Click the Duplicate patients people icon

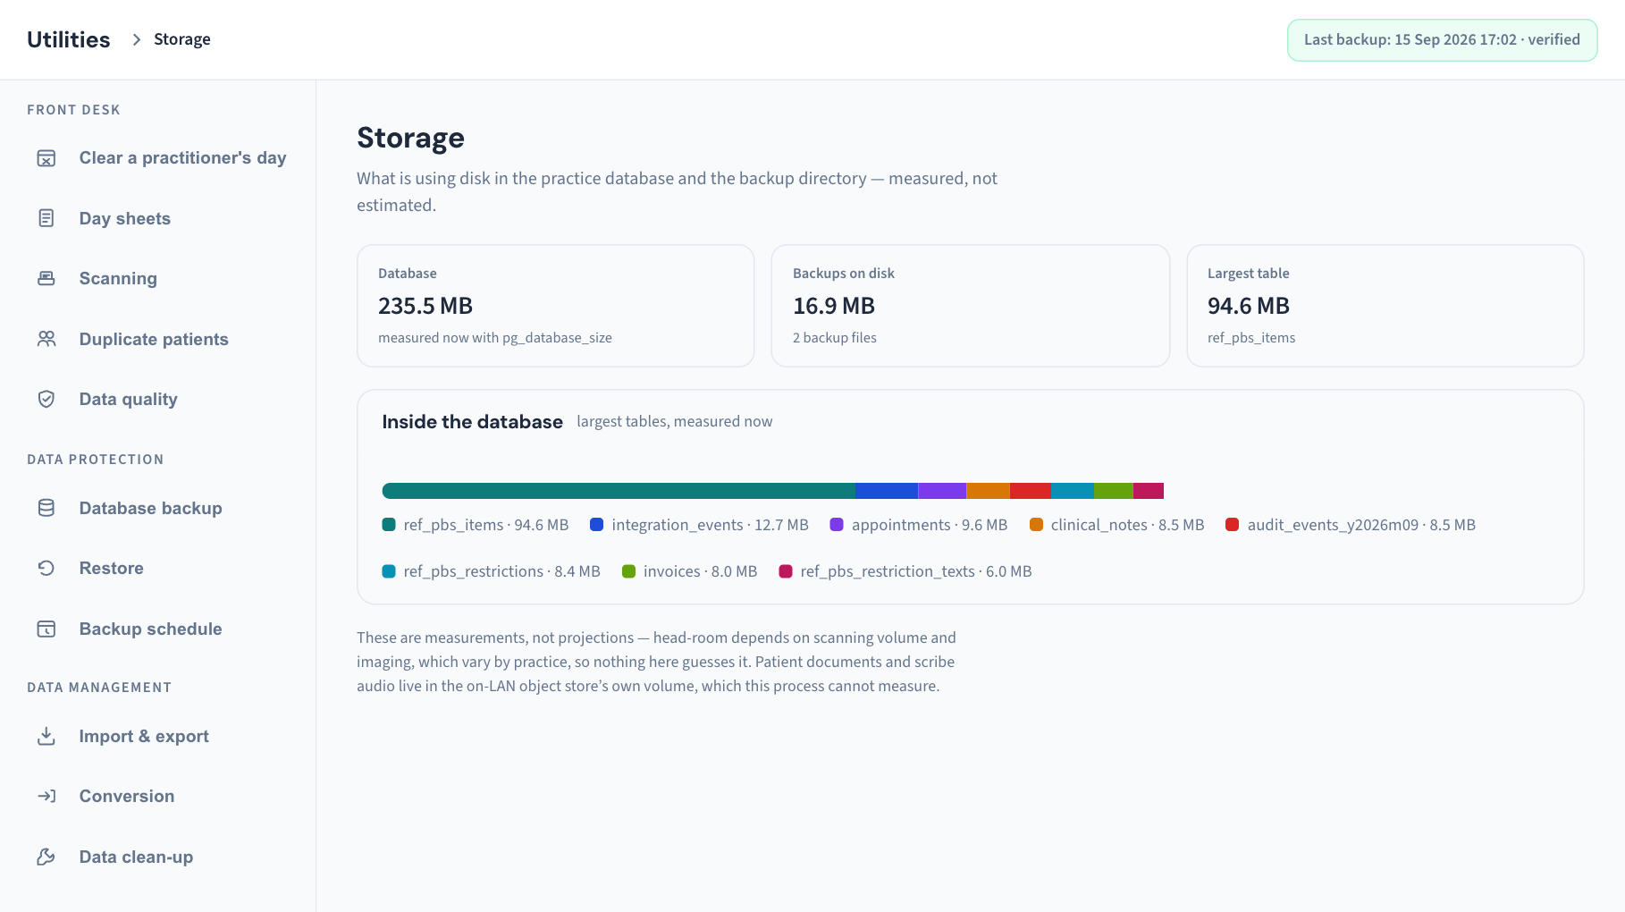pos(46,339)
